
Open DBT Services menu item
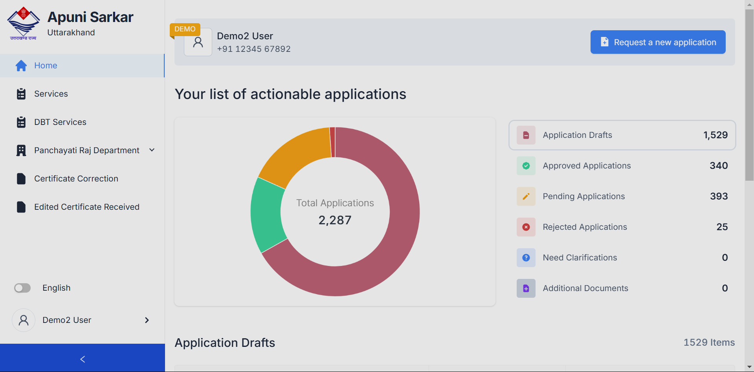82,122
